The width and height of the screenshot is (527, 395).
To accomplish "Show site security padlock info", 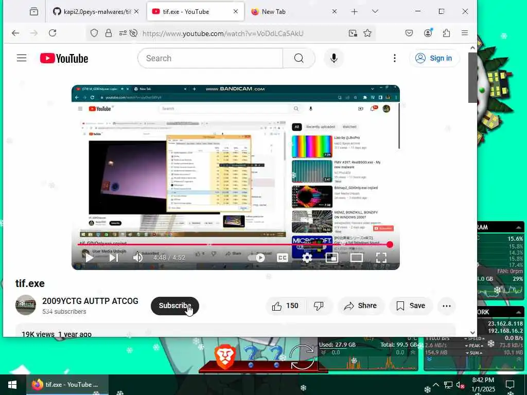I will pyautogui.click(x=108, y=33).
